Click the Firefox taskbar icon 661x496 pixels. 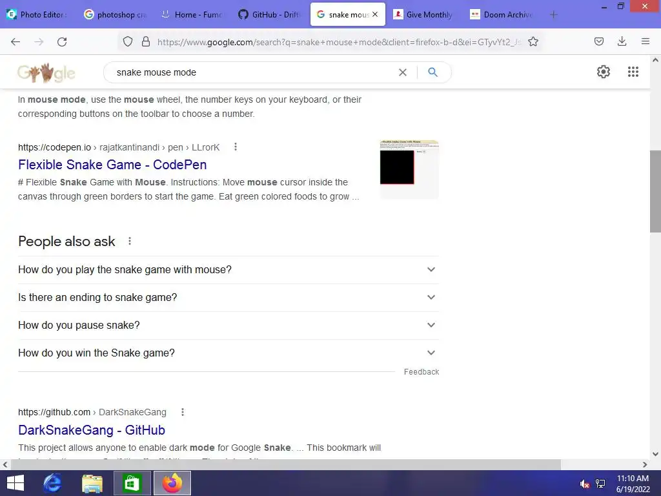tap(172, 483)
